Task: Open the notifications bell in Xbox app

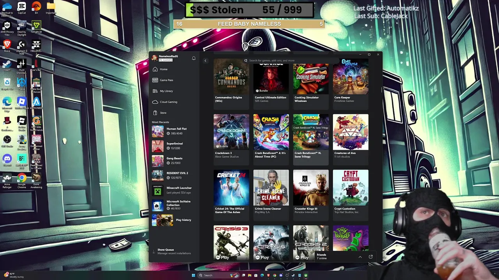Action: [x=194, y=58]
